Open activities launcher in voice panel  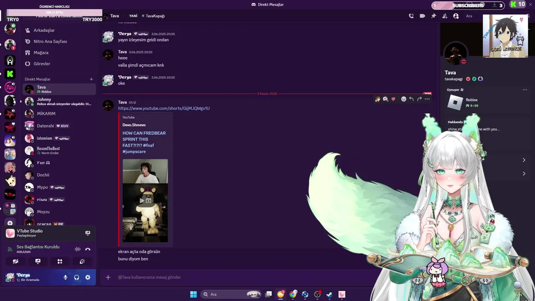(x=60, y=261)
